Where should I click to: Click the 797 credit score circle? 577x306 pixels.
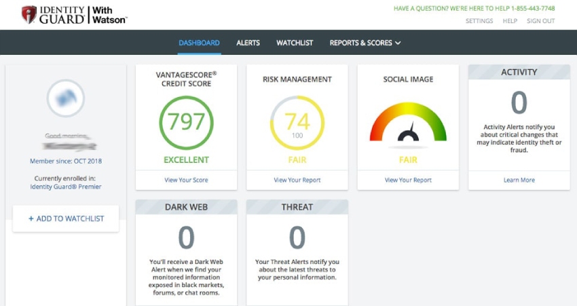(186, 123)
